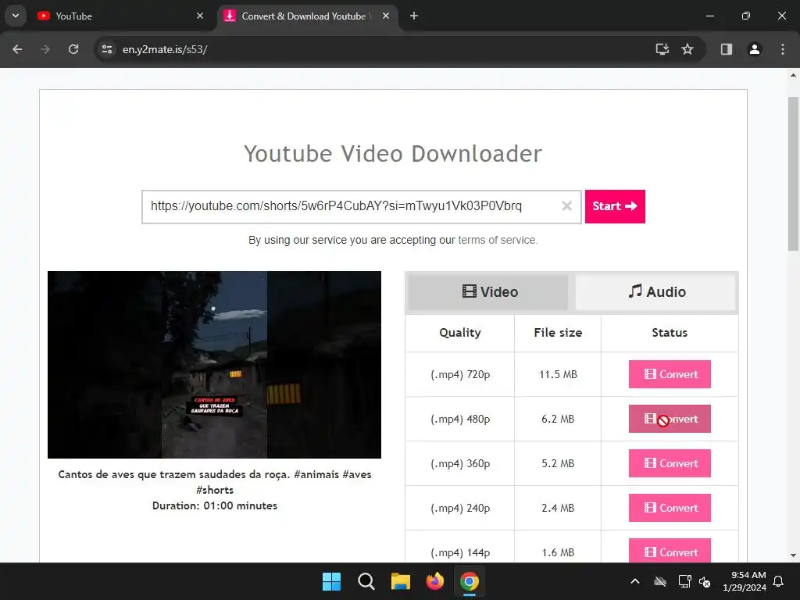Click the YouTube URL input field
The height and width of the screenshot is (600, 800).
(361, 206)
